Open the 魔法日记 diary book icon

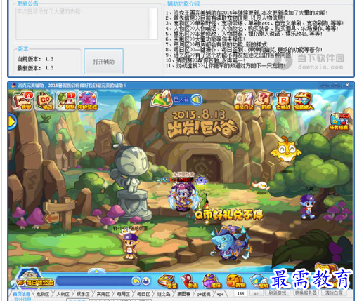tap(244, 100)
